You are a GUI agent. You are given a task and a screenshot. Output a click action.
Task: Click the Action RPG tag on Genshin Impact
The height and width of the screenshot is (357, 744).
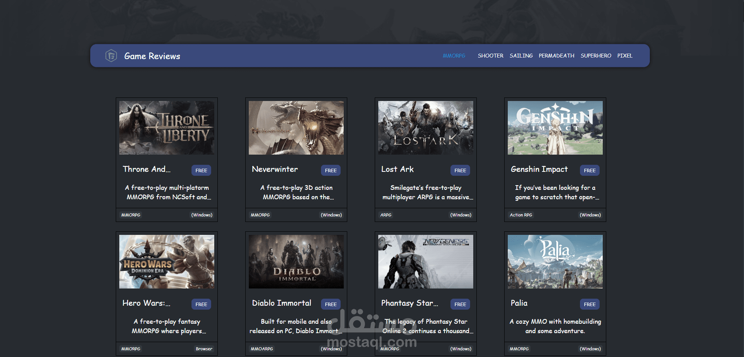521,215
